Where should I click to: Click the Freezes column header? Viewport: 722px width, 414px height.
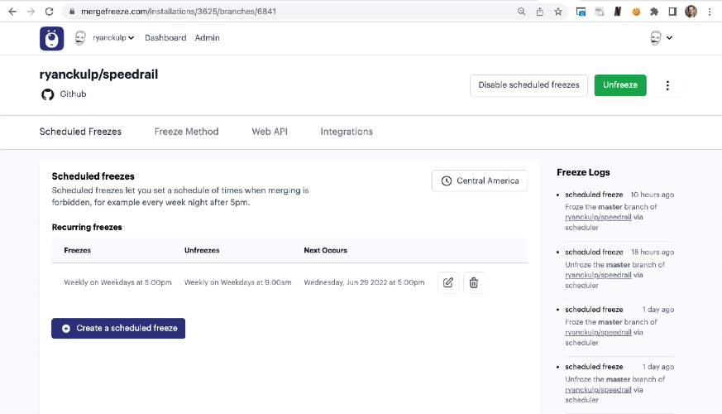pyautogui.click(x=78, y=250)
